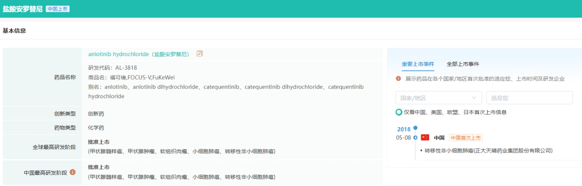This screenshot has width=582, height=186.
Task: Click the info icon next to 中国最高研发阶段
Action: click(x=73, y=172)
